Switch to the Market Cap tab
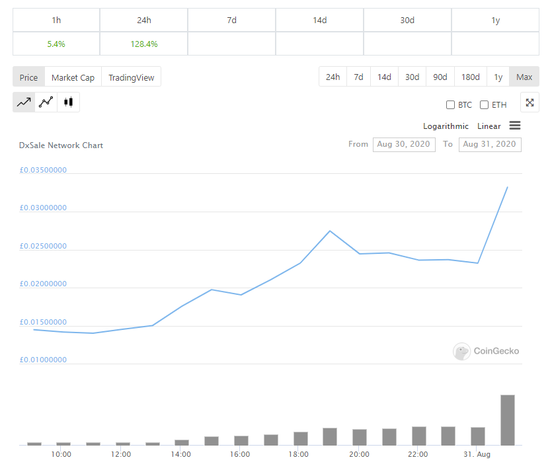The width and height of the screenshot is (550, 476). (x=73, y=77)
